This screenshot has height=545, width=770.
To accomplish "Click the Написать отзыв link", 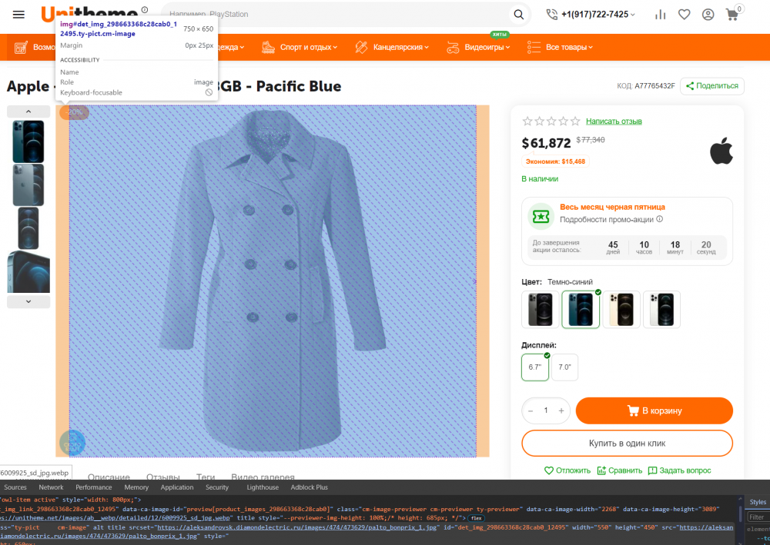I will coord(614,121).
